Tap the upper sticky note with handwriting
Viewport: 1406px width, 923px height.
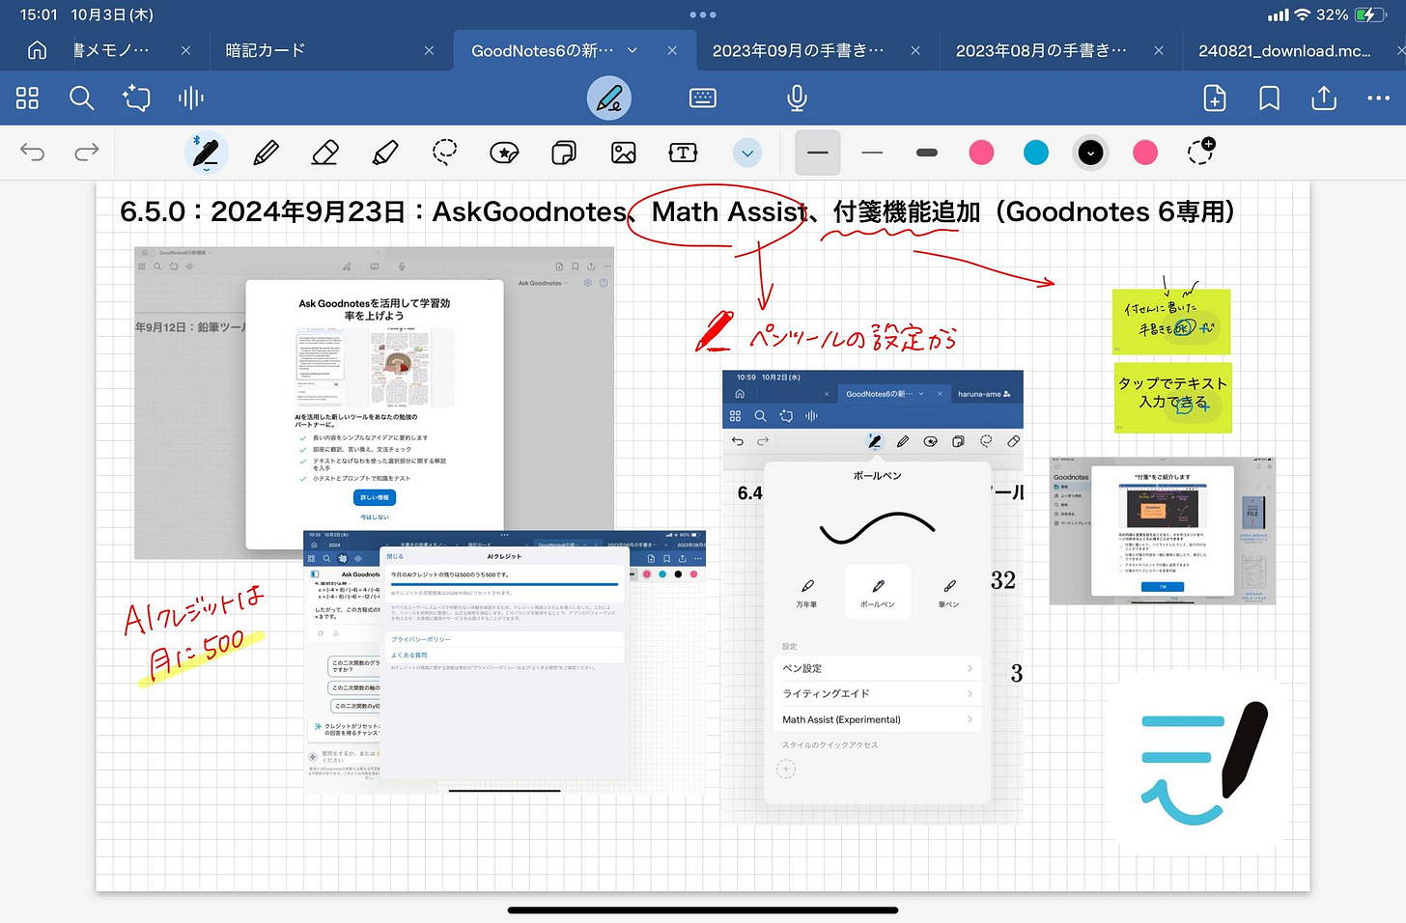click(1171, 321)
